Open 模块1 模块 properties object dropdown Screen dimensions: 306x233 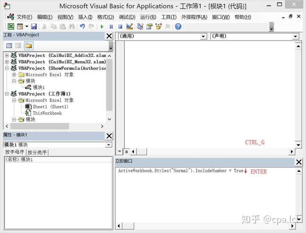(x=108, y=145)
